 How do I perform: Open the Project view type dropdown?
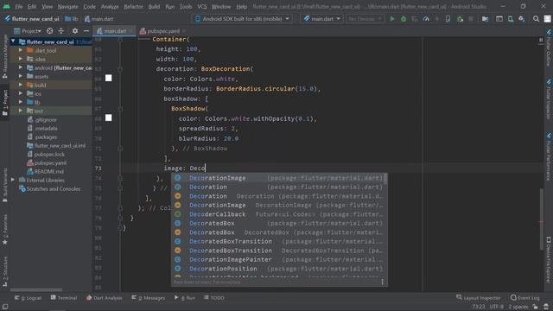coord(28,31)
